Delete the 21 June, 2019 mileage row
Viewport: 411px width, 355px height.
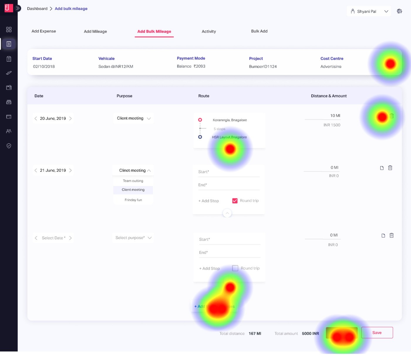pyautogui.click(x=390, y=168)
